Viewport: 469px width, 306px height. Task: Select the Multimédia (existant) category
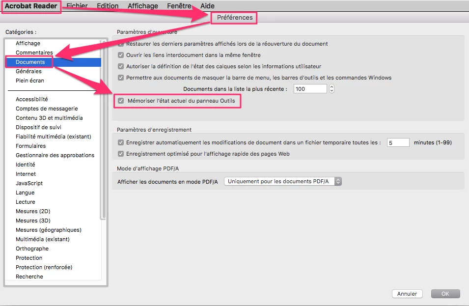[x=42, y=239]
